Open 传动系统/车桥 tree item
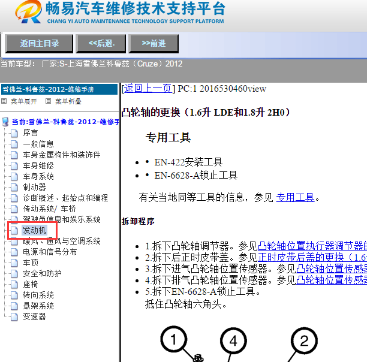 (x=49, y=209)
